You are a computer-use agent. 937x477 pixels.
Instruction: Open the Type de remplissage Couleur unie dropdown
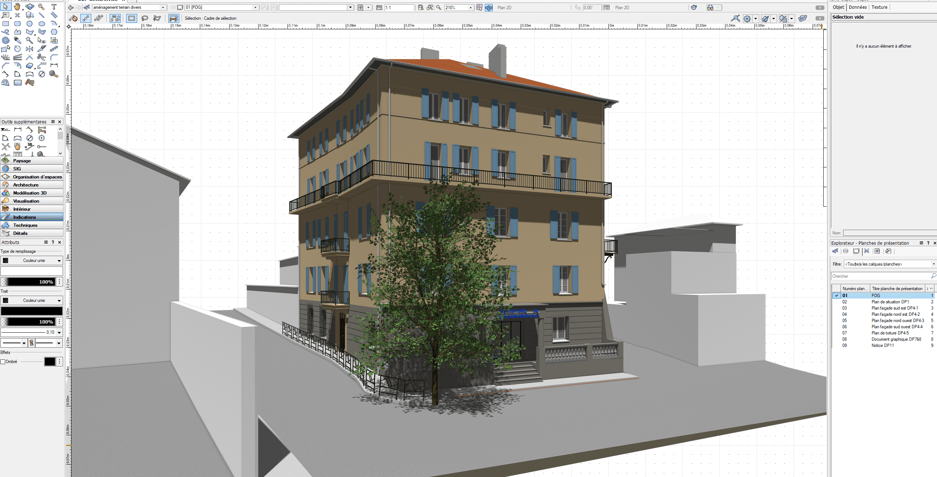point(32,260)
